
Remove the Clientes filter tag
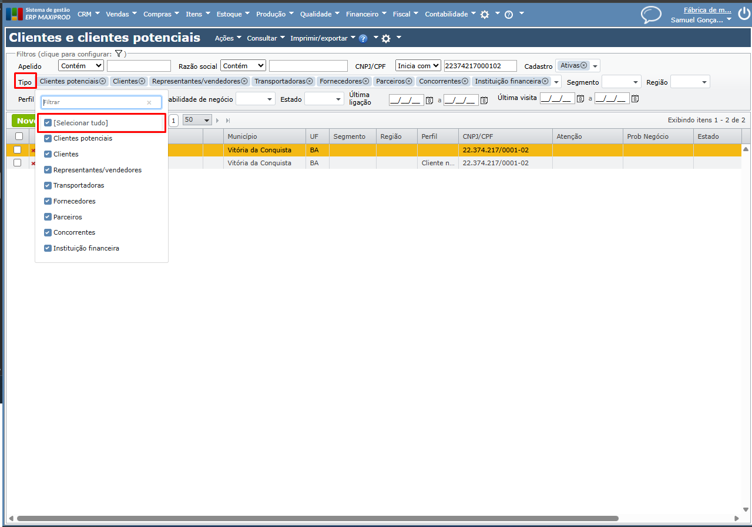[x=142, y=81]
